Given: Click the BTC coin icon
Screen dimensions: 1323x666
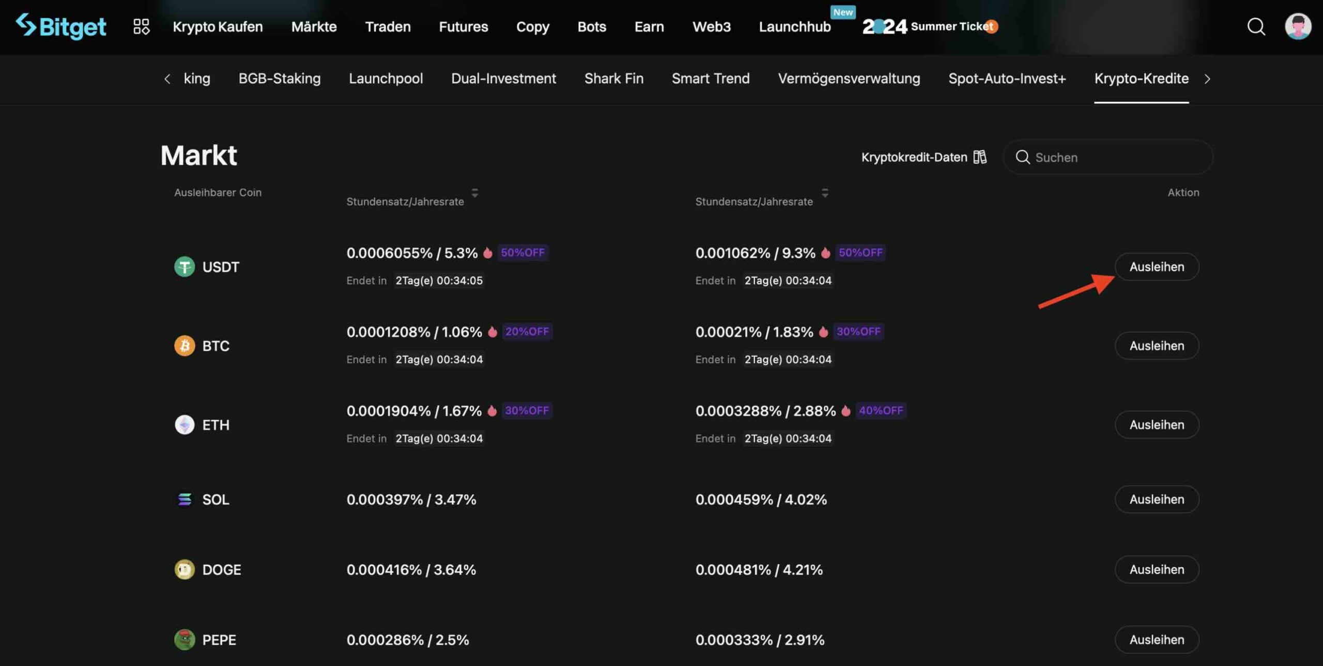Looking at the screenshot, I should [x=184, y=346].
